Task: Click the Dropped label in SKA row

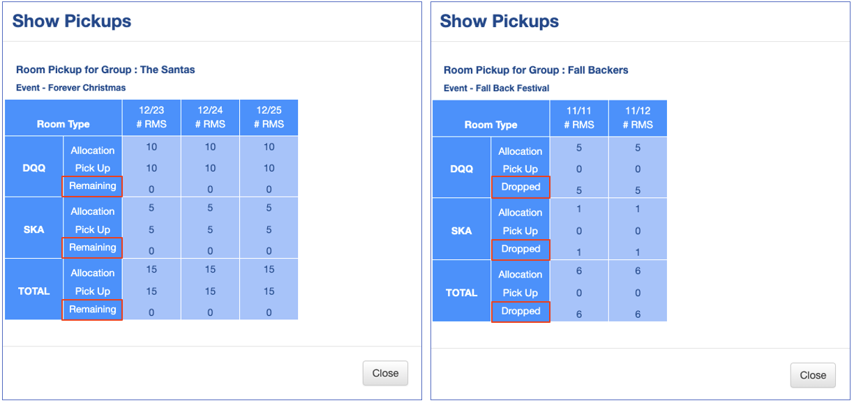Action: [x=520, y=249]
